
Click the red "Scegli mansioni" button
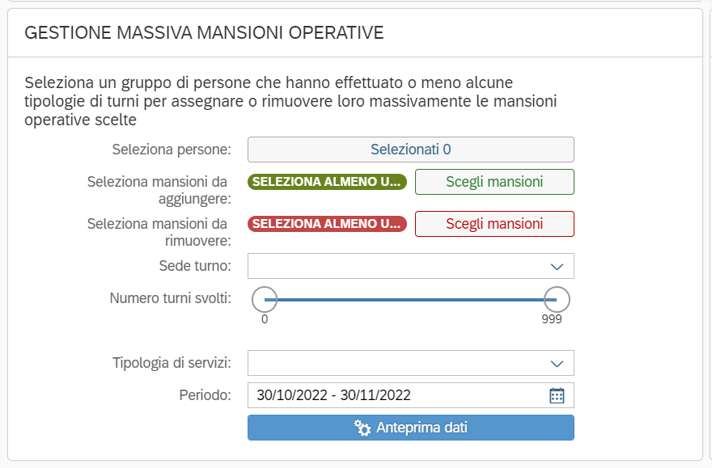[494, 224]
